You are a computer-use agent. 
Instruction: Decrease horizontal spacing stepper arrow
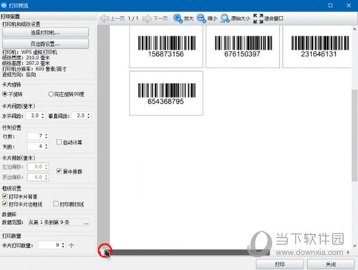click(43, 117)
